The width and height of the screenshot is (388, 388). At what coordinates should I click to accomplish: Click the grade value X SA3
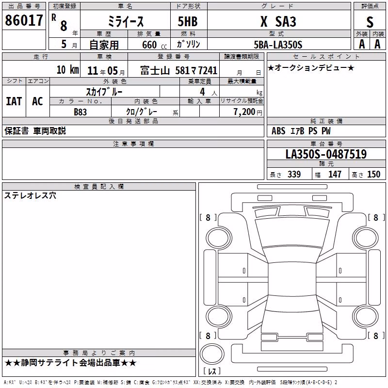tap(278, 21)
